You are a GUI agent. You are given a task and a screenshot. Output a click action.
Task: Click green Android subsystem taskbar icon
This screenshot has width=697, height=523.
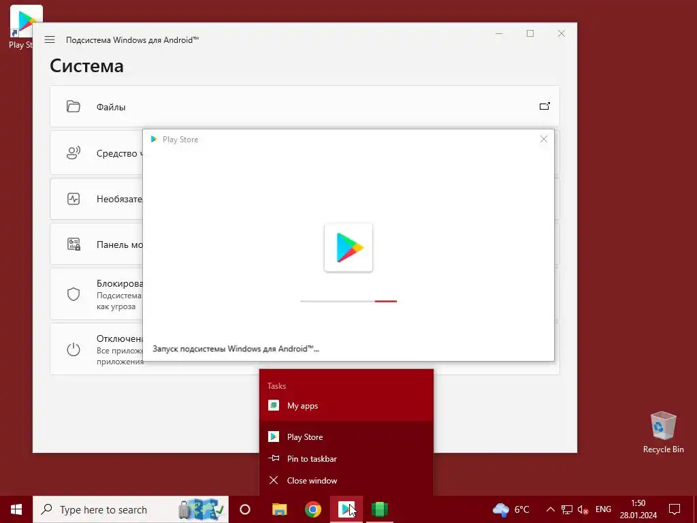[380, 509]
